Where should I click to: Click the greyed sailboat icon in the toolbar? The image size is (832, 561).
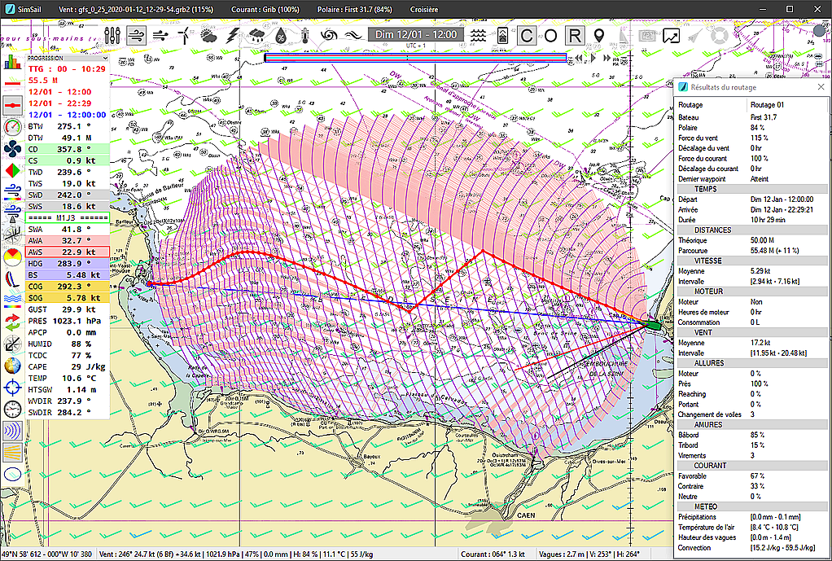(623, 36)
